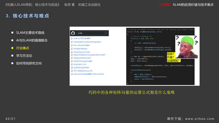219x123 pixels.
Task: Open the RobustFieldAutonomyLab/LeGO-LOAM link
Action: [x=89, y=55]
